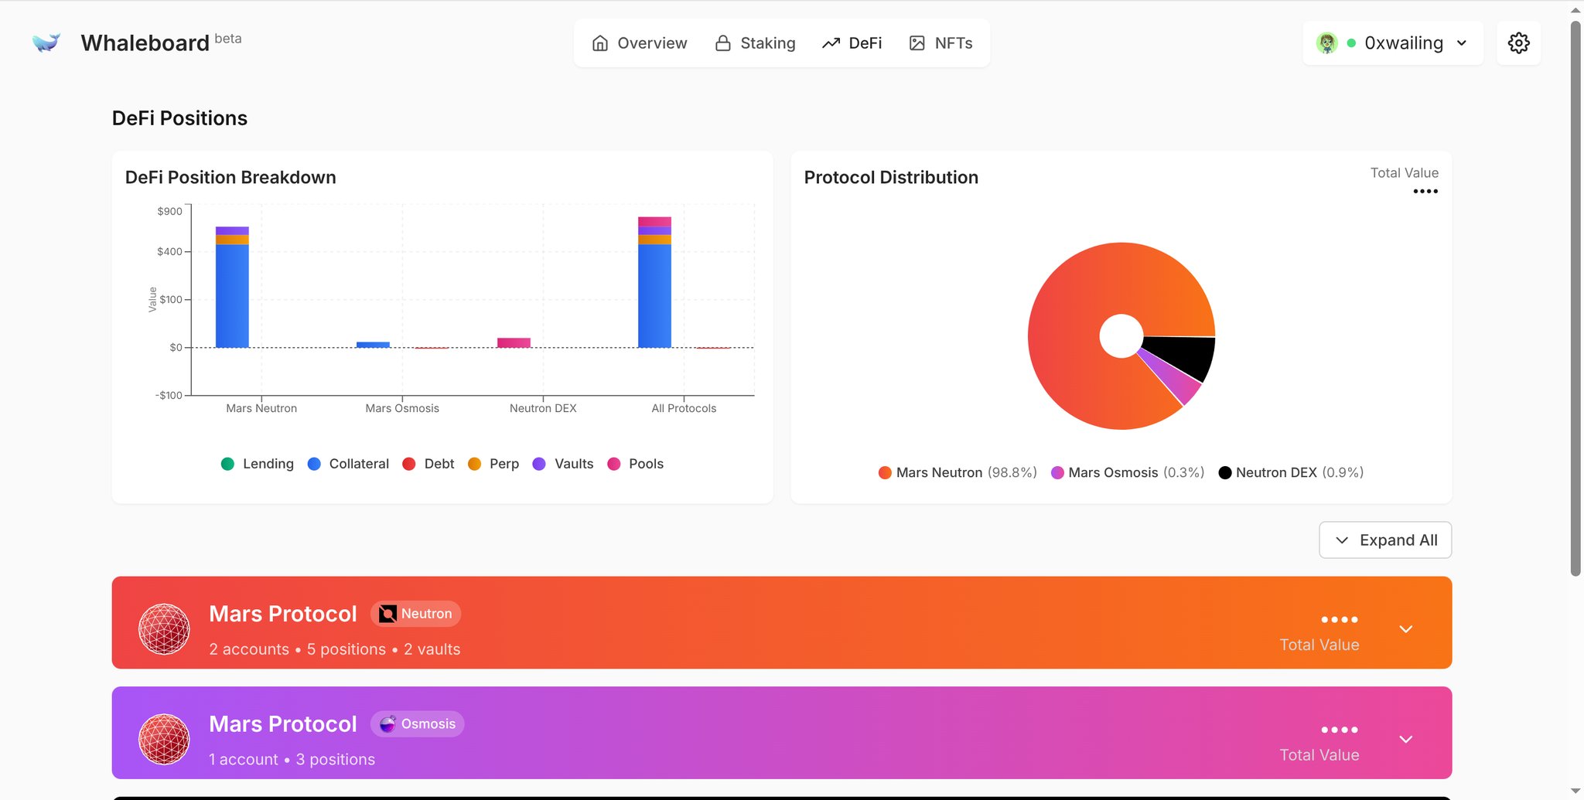
Task: Click the Expand All button
Action: pyautogui.click(x=1385, y=540)
